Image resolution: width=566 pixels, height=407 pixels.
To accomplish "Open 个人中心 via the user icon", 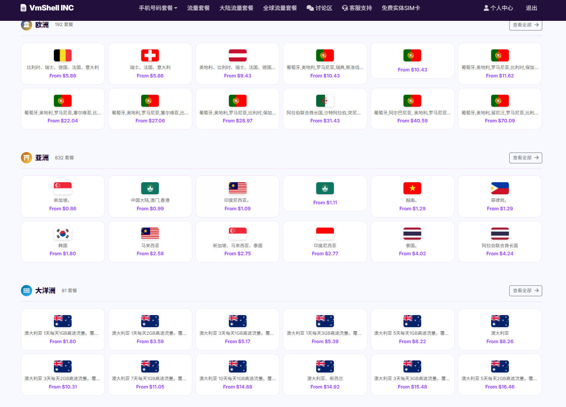I will 486,7.
